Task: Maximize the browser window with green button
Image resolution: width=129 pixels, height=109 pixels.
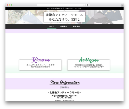Action: (x=11, y=5)
